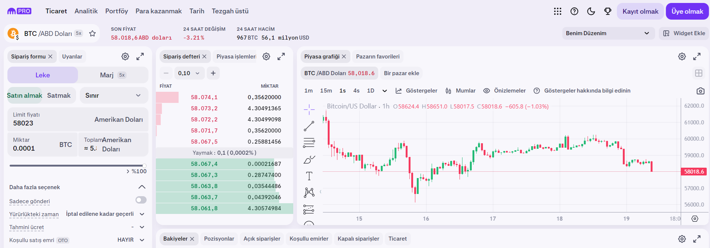The image size is (710, 248).
Task: Select Satın almak side
Action: click(24, 95)
